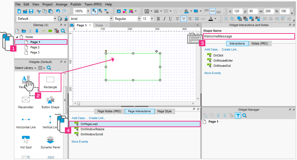Click the Sitemap search magnifier icon

pos(63,31)
